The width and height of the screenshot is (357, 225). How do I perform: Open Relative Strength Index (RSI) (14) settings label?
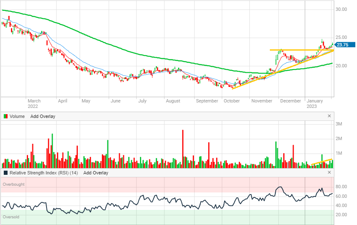[44, 173]
